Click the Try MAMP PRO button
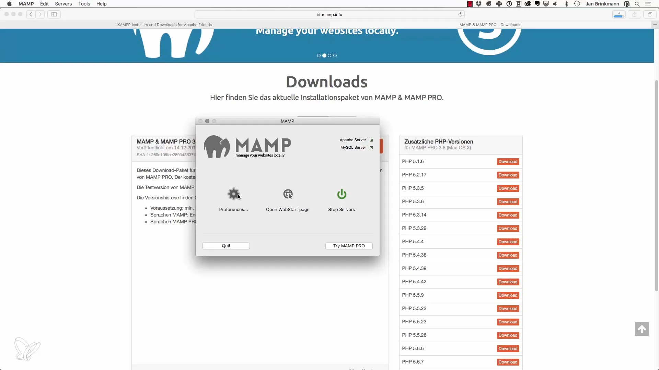Image resolution: width=659 pixels, height=370 pixels. 349,246
